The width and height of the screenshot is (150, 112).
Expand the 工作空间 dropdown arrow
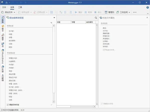[129, 12]
